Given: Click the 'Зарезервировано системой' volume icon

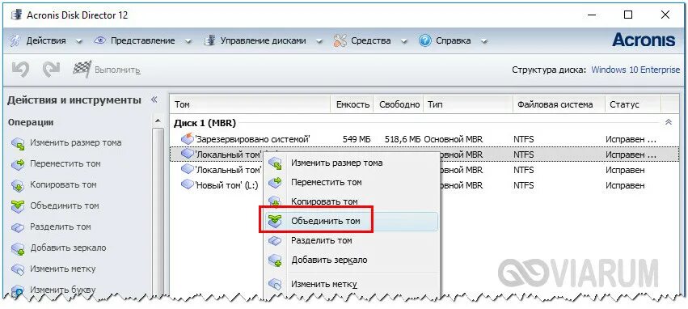Looking at the screenshot, I should pos(188,138).
